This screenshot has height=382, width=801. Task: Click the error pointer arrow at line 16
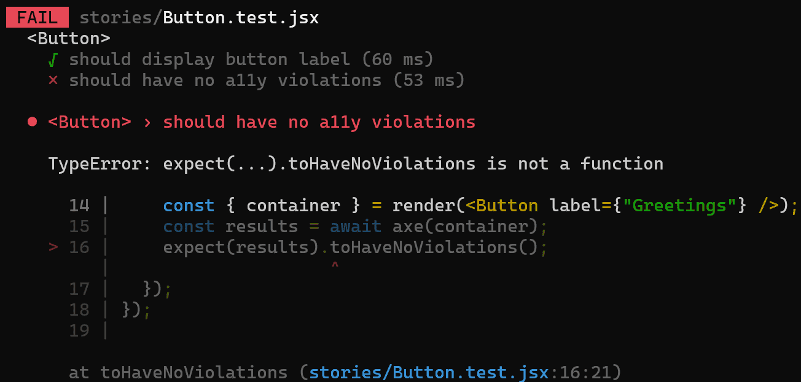pyautogui.click(x=53, y=248)
